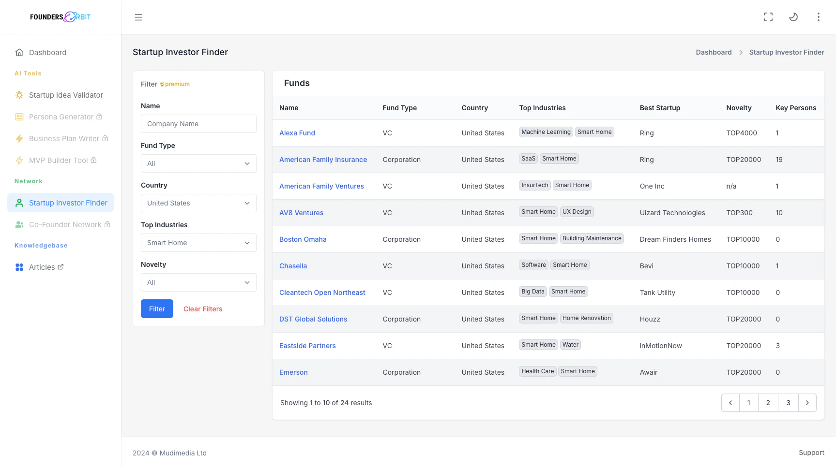Open the Alexa Fund link
836x468 pixels.
(297, 132)
